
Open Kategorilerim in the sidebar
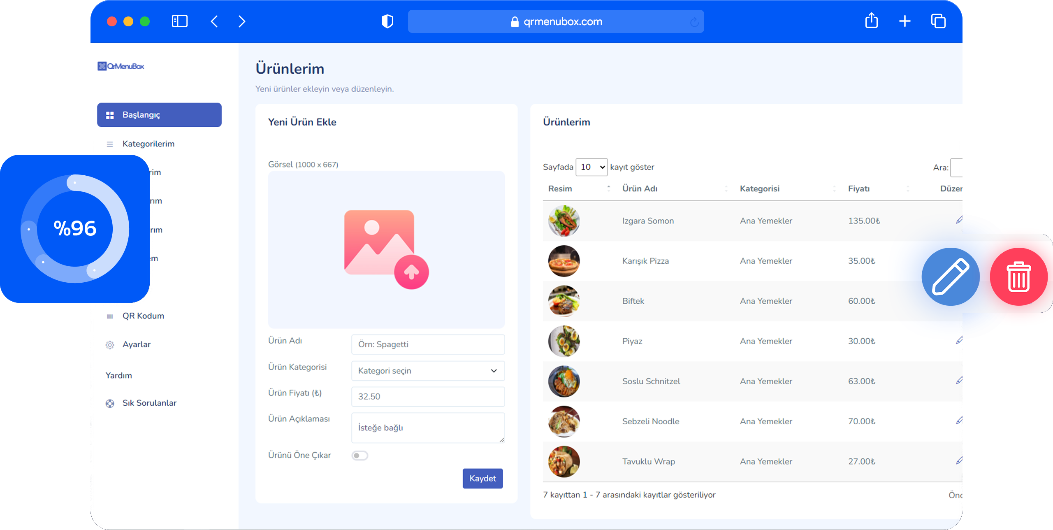tap(148, 144)
